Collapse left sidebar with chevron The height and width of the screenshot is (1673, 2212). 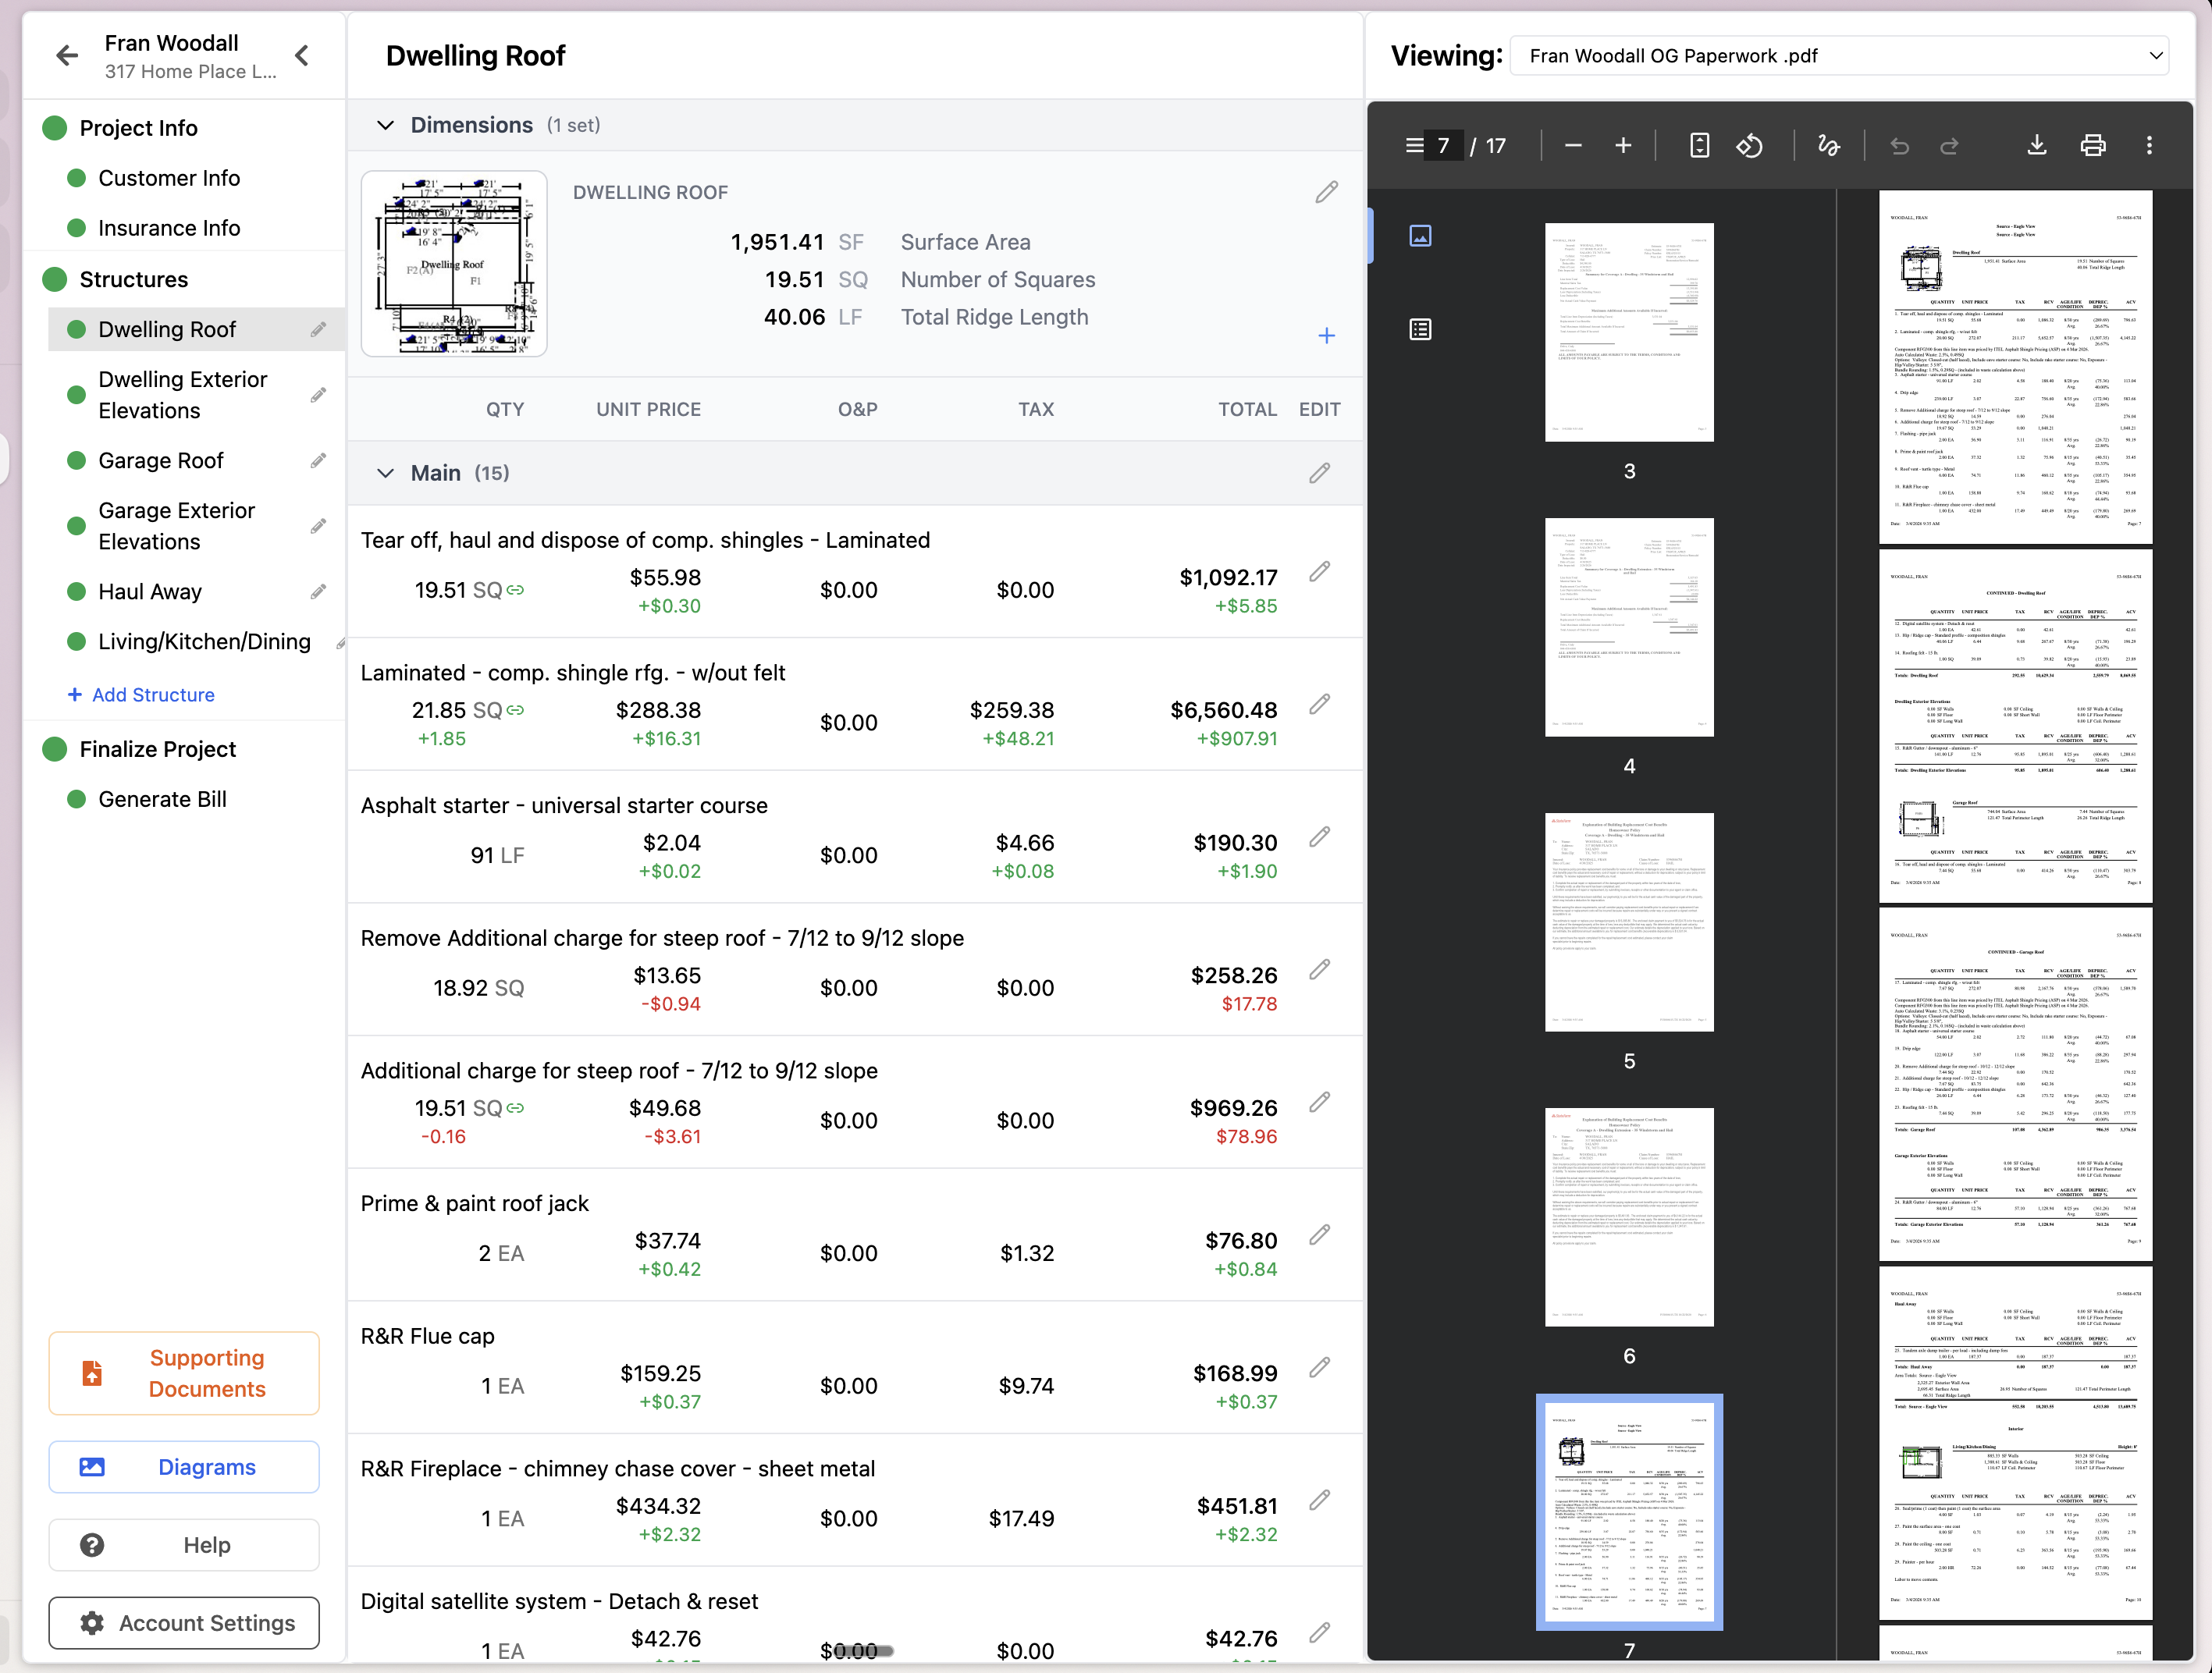(x=302, y=56)
